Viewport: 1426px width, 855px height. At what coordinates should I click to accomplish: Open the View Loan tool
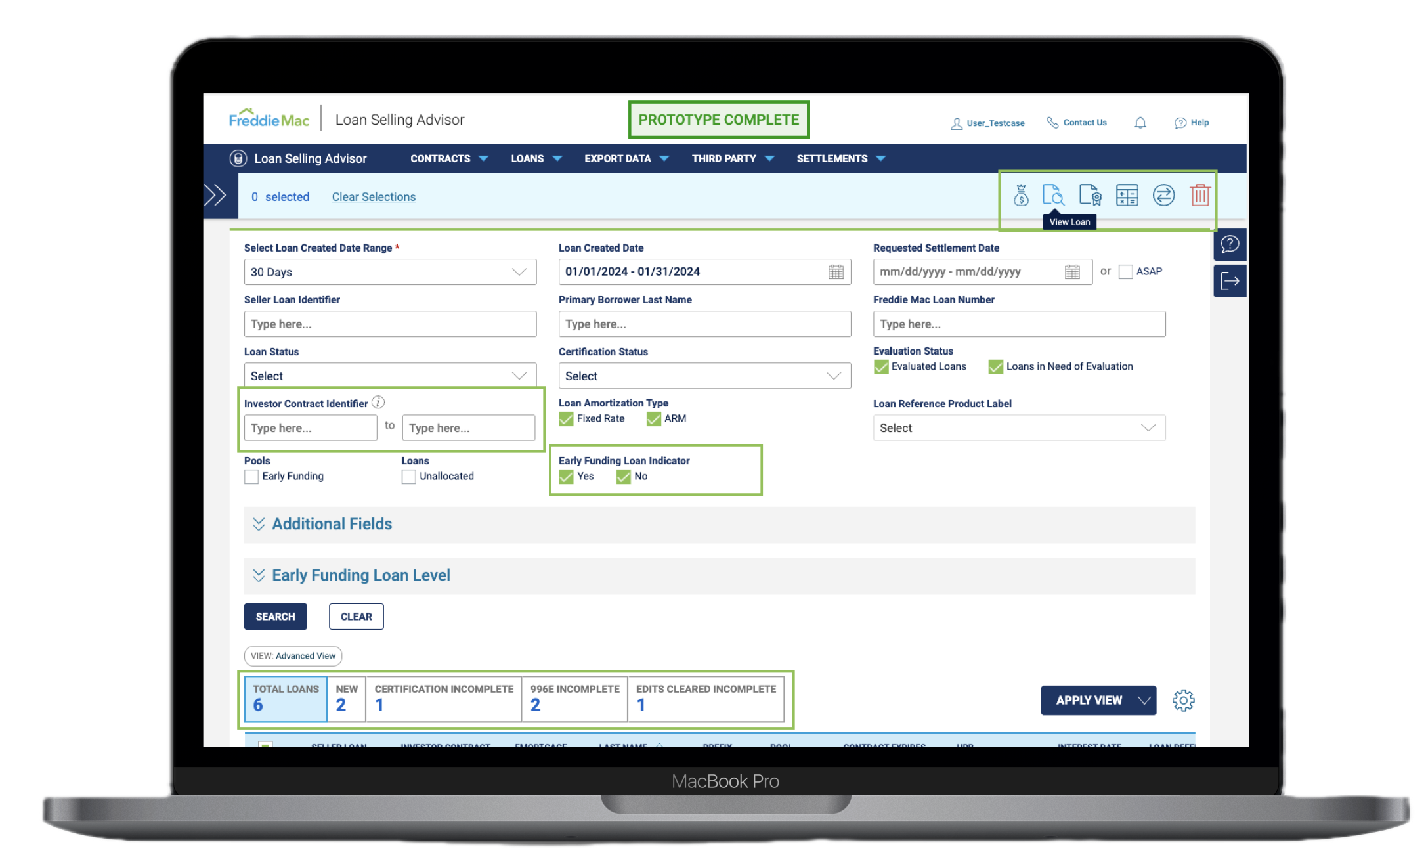tap(1053, 195)
